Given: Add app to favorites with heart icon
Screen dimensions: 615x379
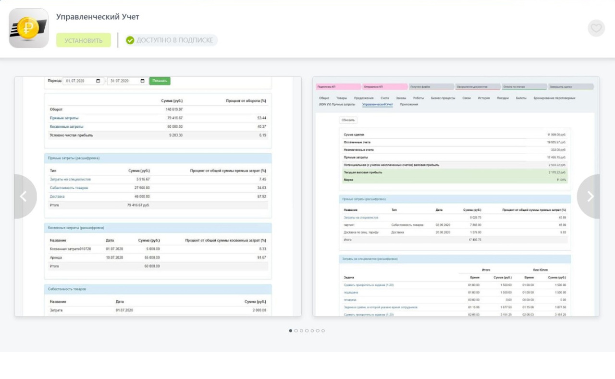Looking at the screenshot, I should click(x=596, y=28).
